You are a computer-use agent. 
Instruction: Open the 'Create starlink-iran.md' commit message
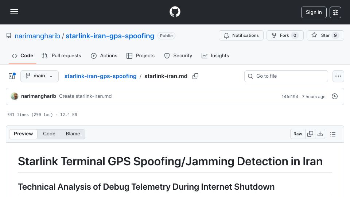click(x=85, y=96)
